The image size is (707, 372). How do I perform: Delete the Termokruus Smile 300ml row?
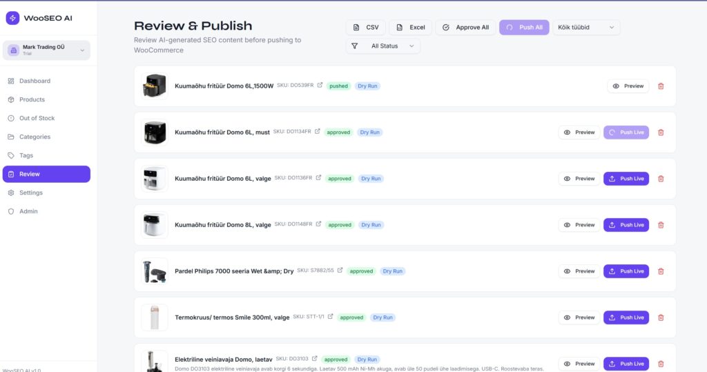(661, 317)
